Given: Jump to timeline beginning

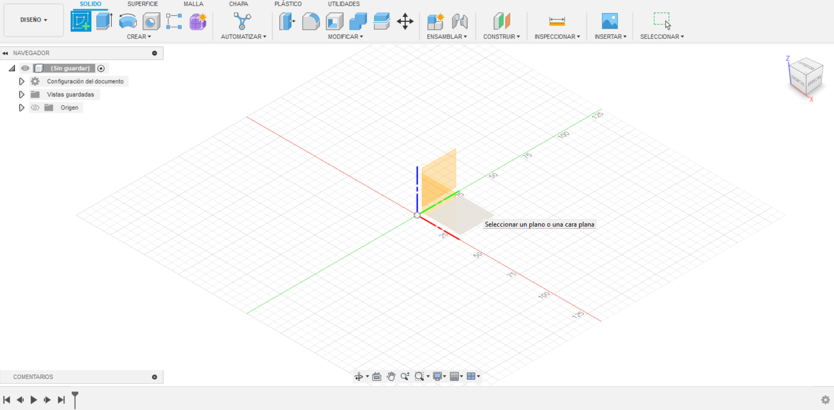Looking at the screenshot, I should pos(7,400).
